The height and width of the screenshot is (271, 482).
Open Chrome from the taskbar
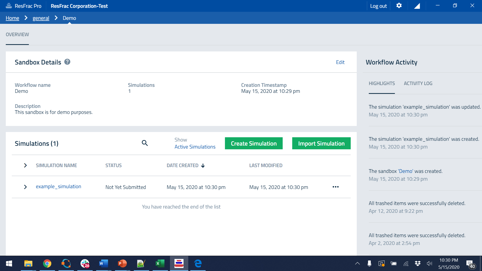click(x=47, y=263)
